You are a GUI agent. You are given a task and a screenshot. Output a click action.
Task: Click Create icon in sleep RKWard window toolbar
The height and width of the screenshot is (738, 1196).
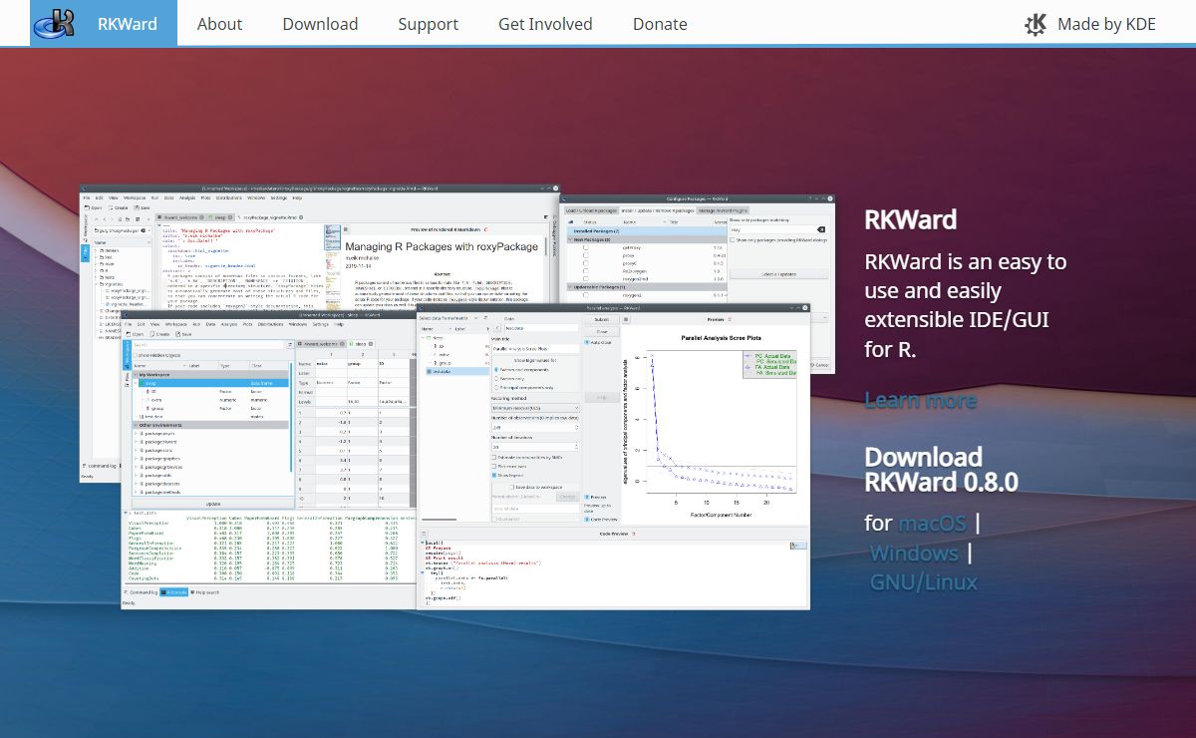click(x=152, y=334)
